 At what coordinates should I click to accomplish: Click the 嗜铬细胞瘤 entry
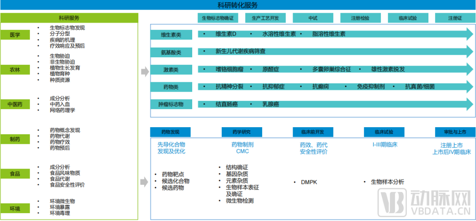230,69
